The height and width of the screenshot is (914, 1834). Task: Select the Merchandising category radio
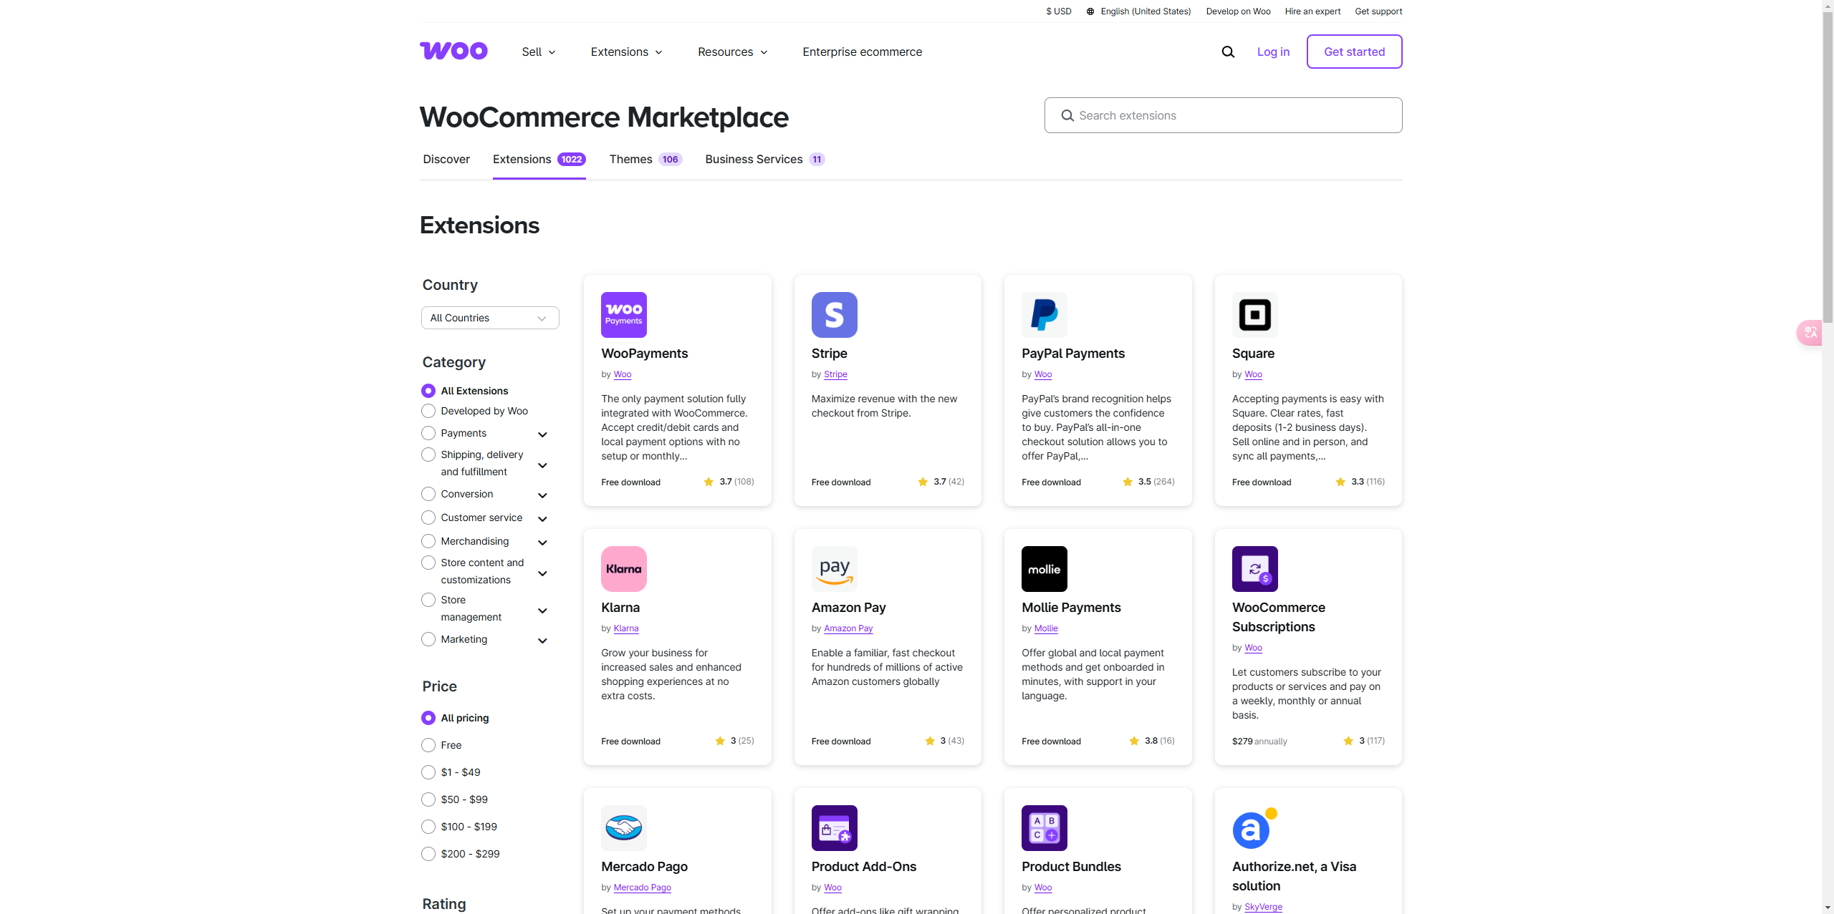point(428,541)
